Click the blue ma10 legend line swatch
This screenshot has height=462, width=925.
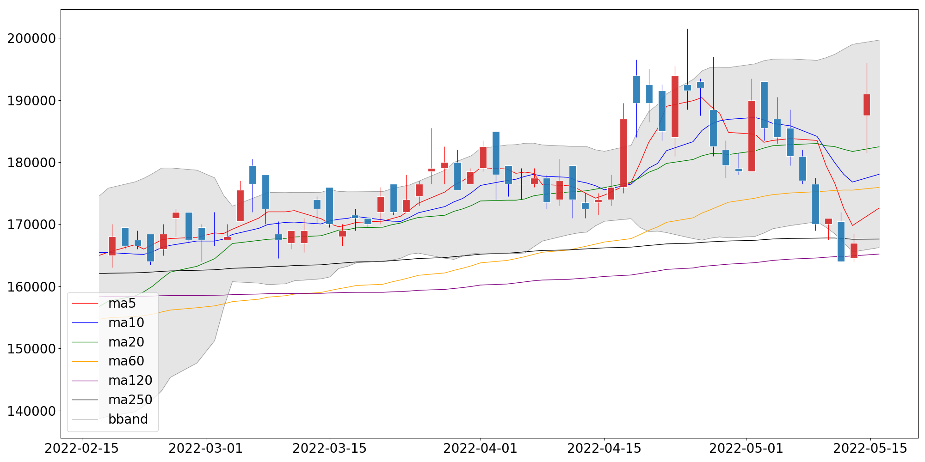86,323
